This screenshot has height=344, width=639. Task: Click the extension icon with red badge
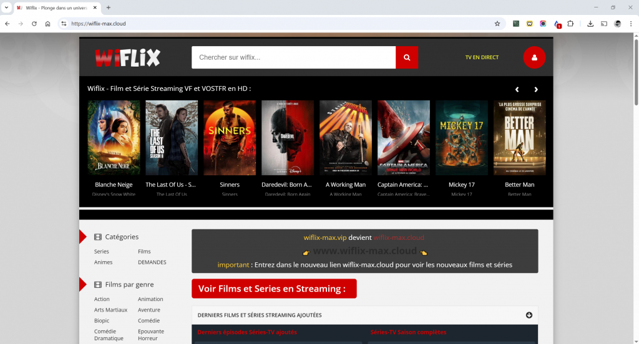tap(557, 24)
